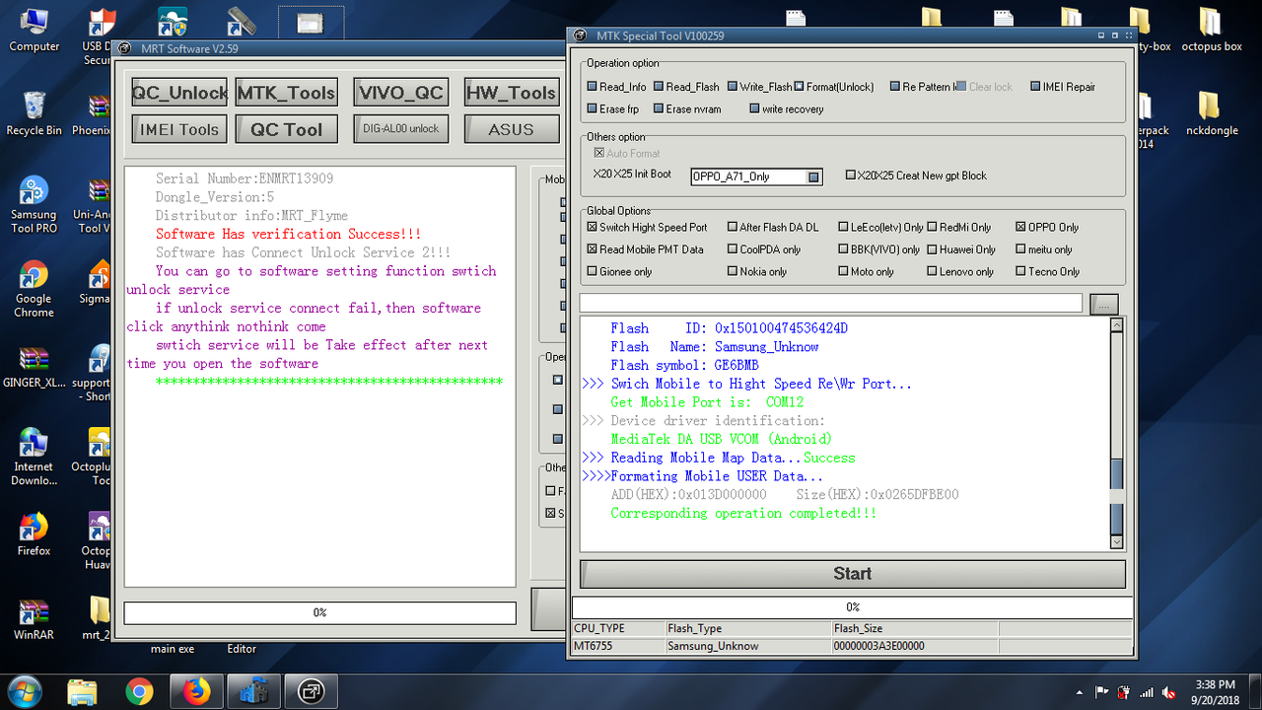Tick the Read_Flash operation checkbox
Screen dimensions: 1262x710
click(658, 87)
